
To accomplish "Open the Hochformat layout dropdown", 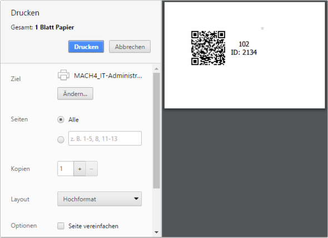I will click(x=100, y=199).
